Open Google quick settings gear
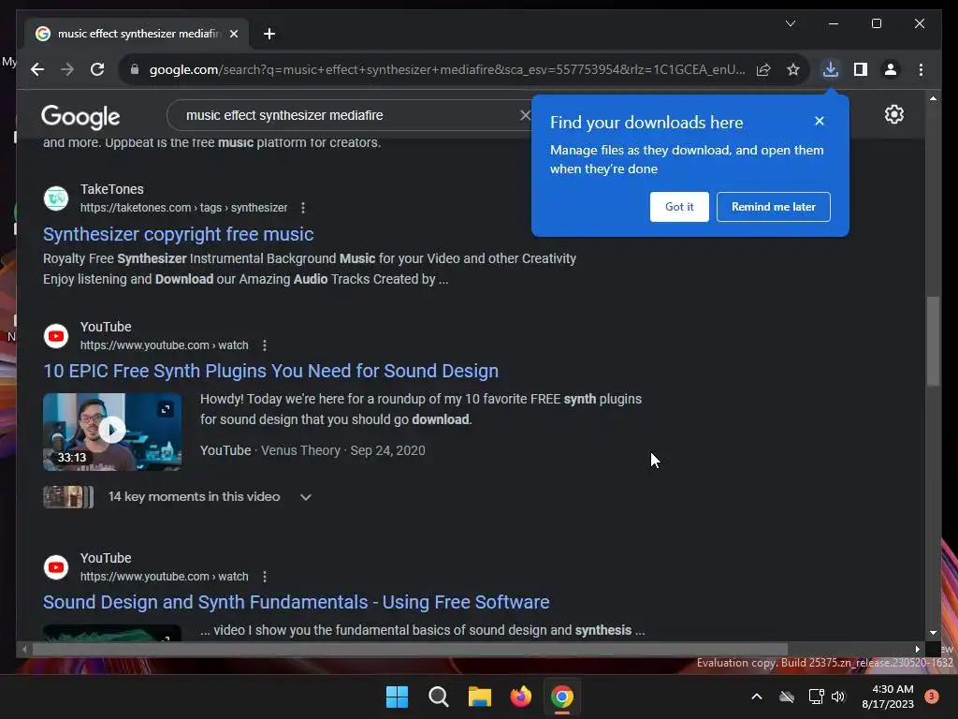 point(893,114)
